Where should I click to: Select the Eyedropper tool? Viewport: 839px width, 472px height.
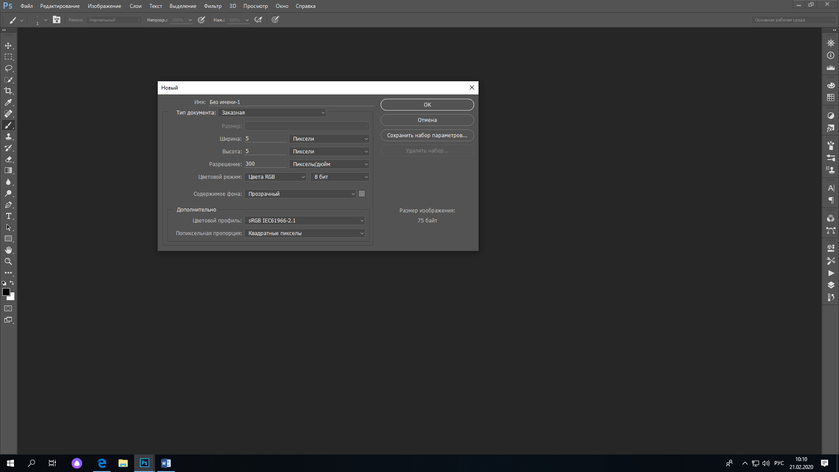(x=8, y=102)
